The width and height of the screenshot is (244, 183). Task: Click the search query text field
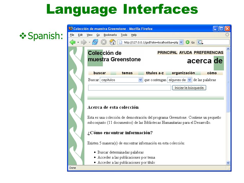coord(129,88)
